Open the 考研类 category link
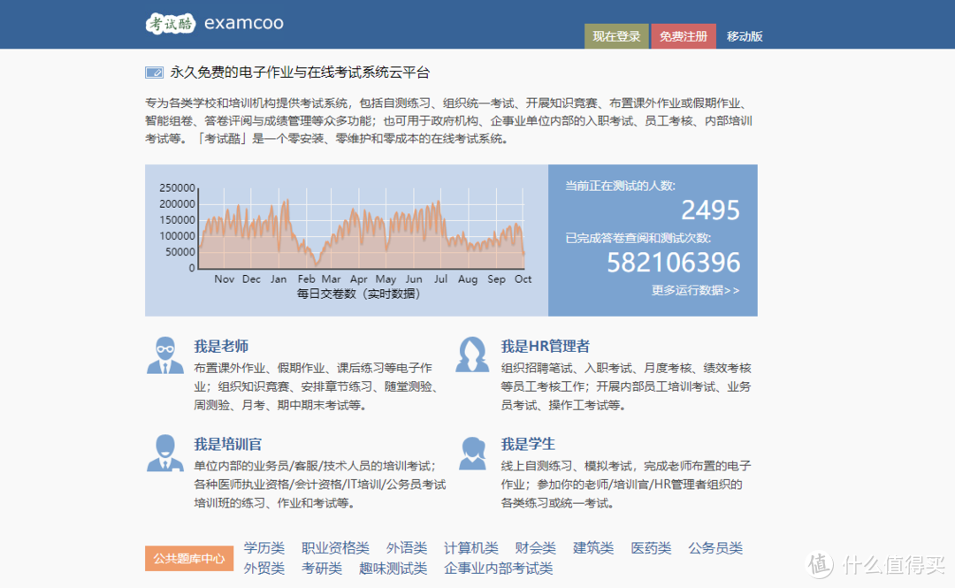The height and width of the screenshot is (588, 955). click(322, 569)
